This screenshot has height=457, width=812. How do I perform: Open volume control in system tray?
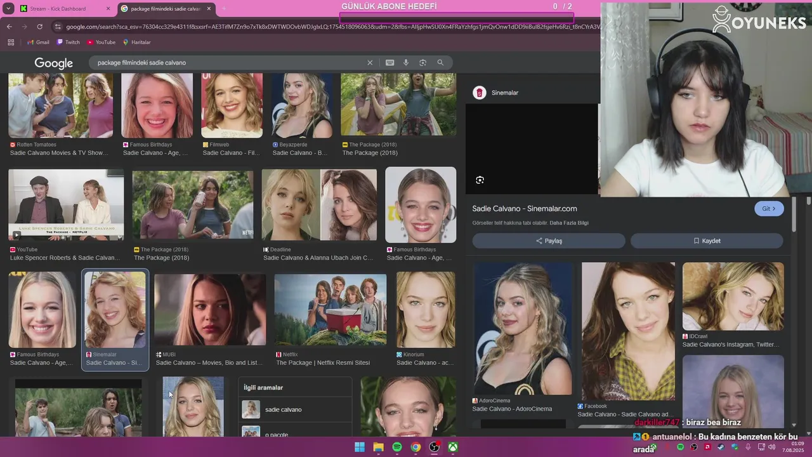tap(772, 447)
